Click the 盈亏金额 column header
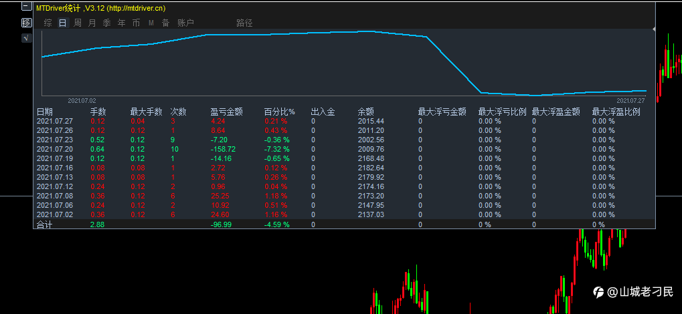The height and width of the screenshot is (314, 682). 227,112
